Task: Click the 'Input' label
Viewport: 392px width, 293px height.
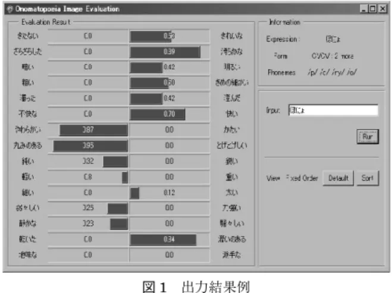Action: [x=273, y=110]
